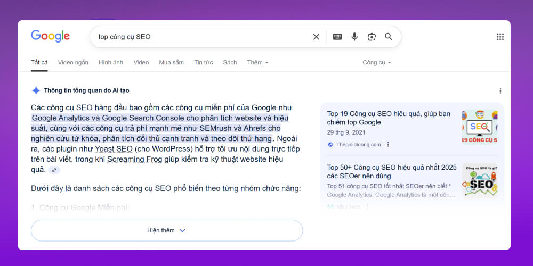
Task: Expand the overview with 'Hiện thêm'
Action: pos(166,230)
